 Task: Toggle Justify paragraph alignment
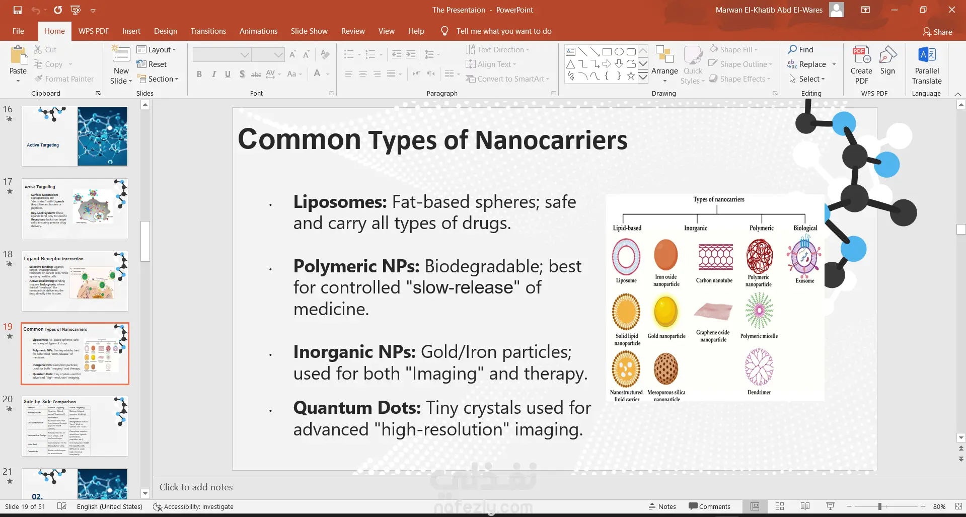391,74
